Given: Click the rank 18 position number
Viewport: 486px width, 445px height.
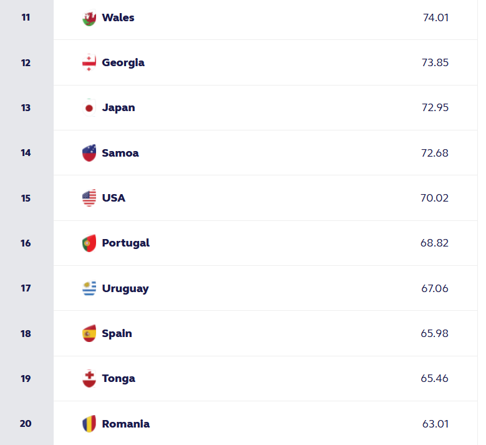Looking at the screenshot, I should pyautogui.click(x=26, y=333).
